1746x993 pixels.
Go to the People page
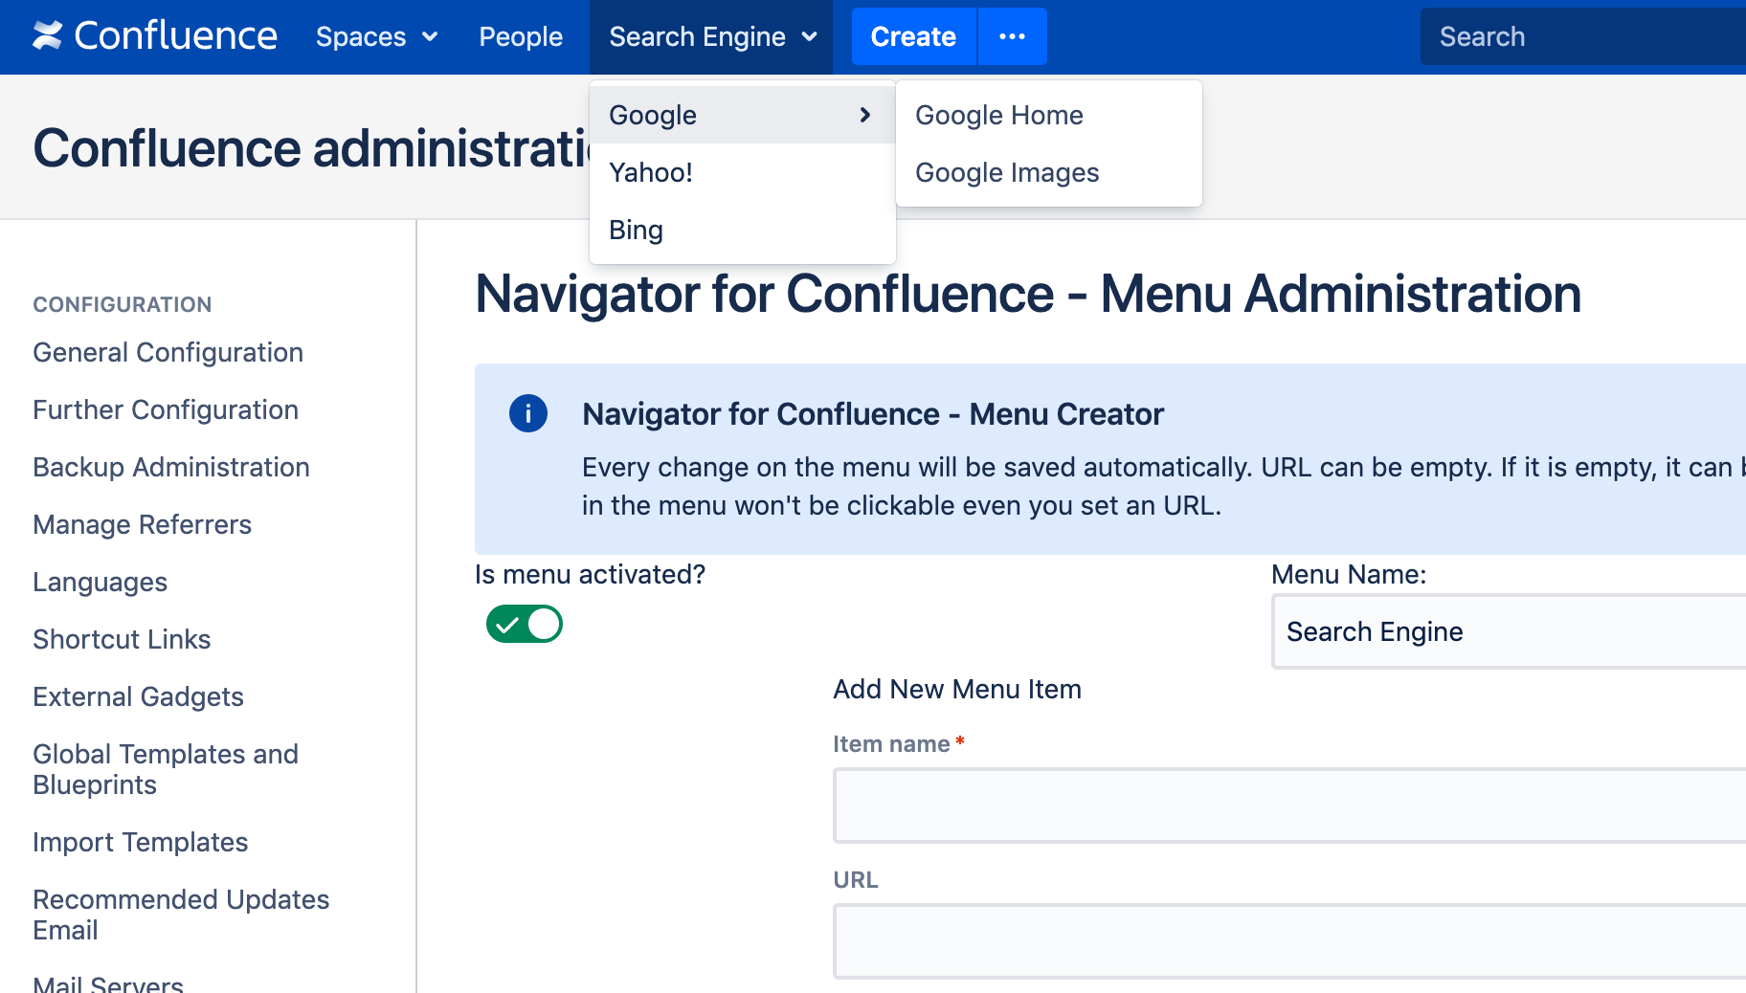click(x=521, y=36)
